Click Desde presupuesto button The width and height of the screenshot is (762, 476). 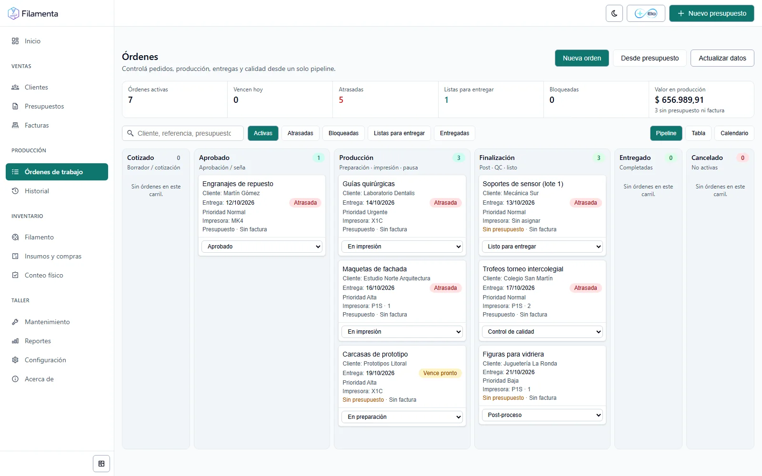point(650,58)
